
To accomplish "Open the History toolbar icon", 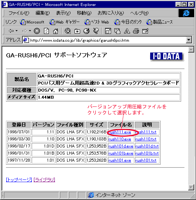I will point(86,31).
